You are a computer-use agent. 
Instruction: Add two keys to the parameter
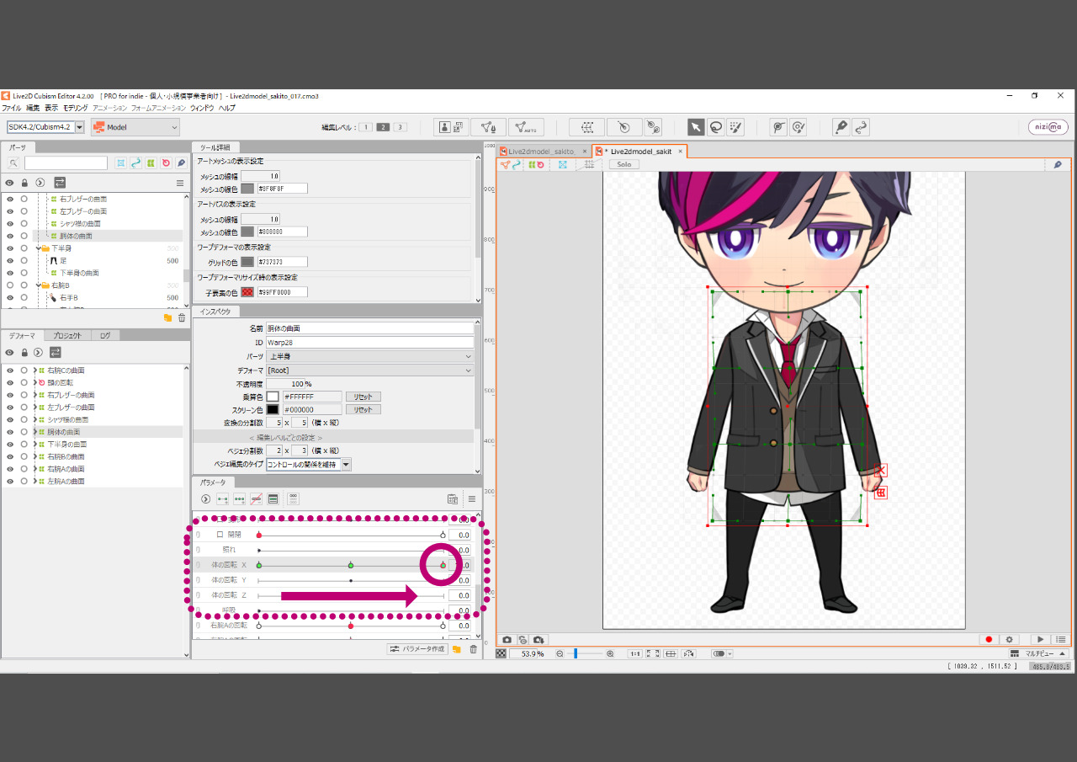click(x=223, y=498)
